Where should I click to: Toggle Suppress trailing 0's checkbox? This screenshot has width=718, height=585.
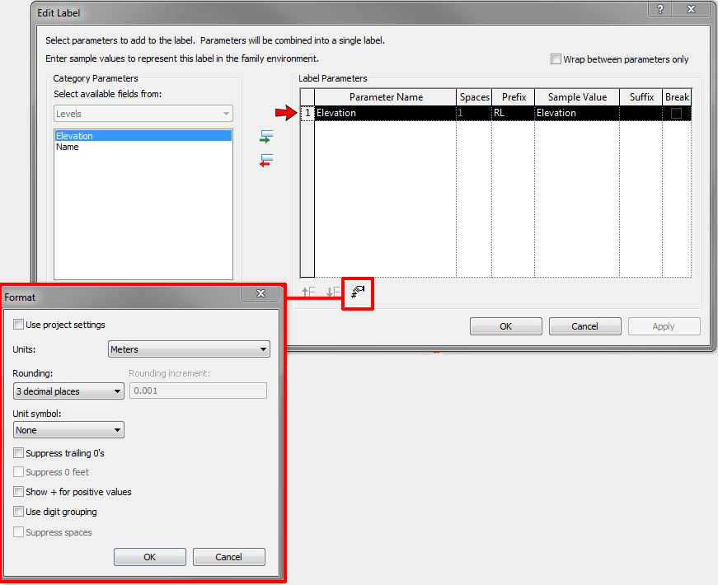point(18,453)
